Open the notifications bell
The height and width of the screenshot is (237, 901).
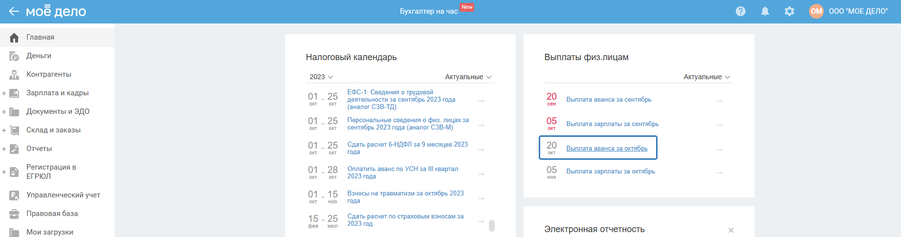point(765,11)
